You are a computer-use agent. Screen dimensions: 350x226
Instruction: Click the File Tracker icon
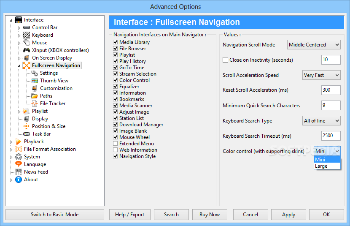[35, 103]
